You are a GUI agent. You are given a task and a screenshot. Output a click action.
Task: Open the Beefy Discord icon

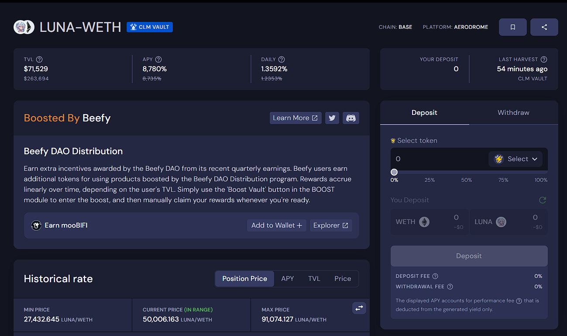351,118
